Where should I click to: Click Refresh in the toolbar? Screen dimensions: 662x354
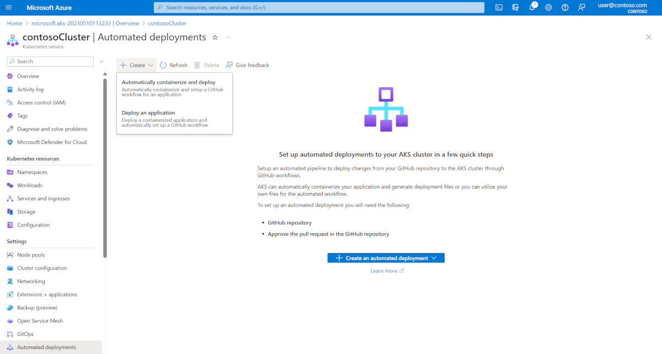pyautogui.click(x=174, y=65)
